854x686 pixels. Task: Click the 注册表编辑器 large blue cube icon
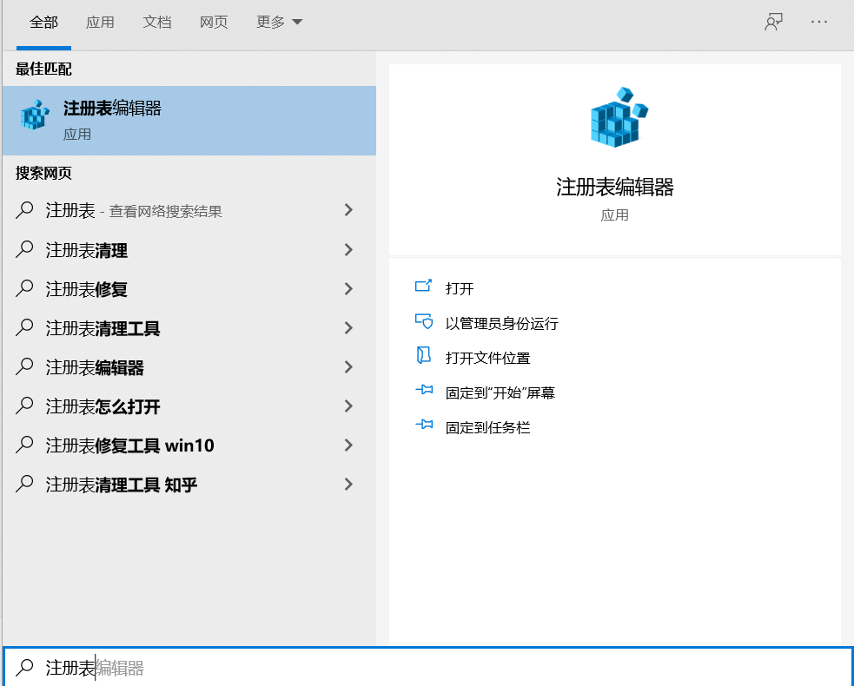[615, 117]
